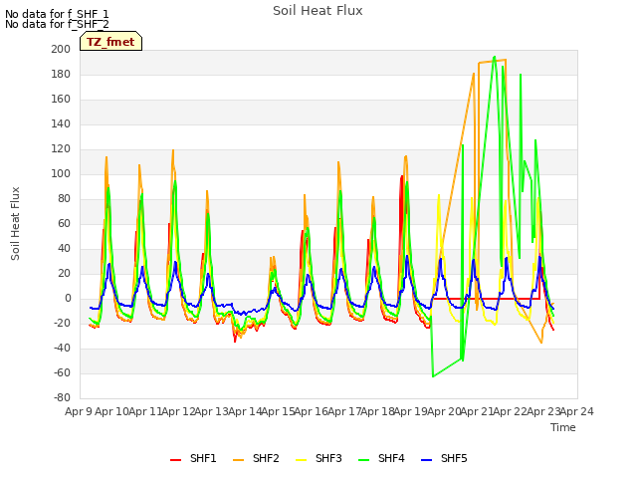Click the SHF1 legend entry
This screenshot has height=478, width=637.
[x=193, y=458]
